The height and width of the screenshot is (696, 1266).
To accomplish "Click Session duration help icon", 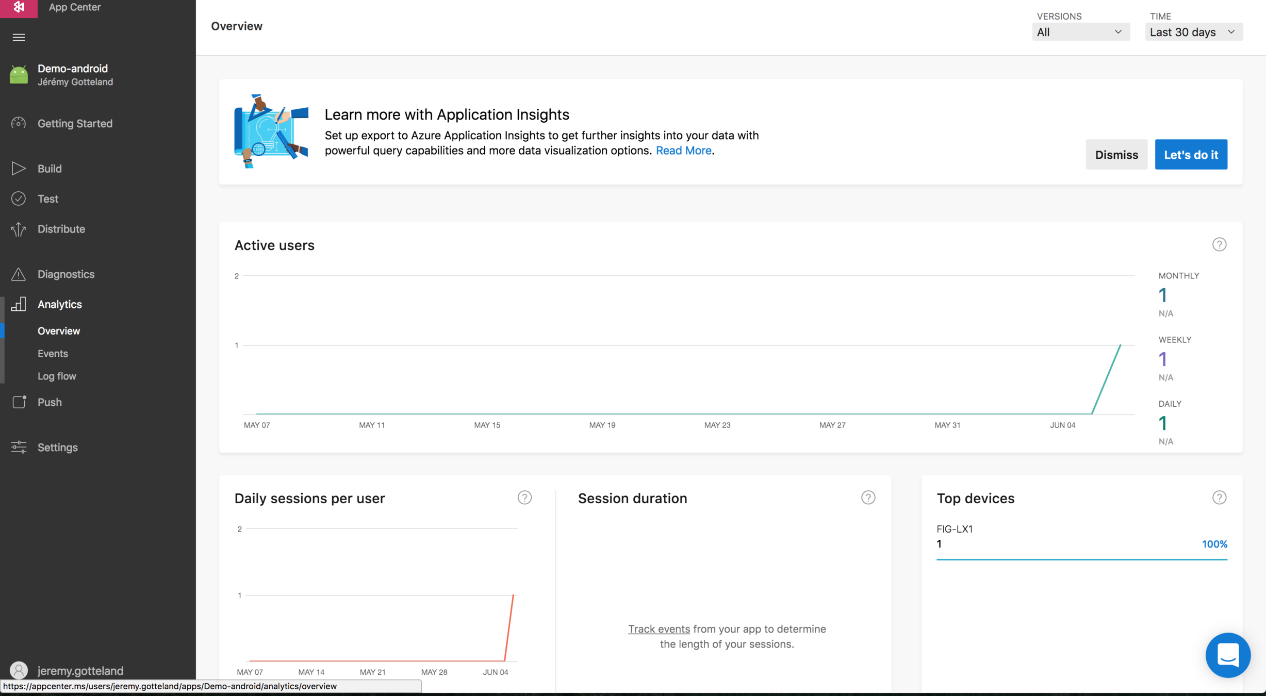I will point(868,498).
